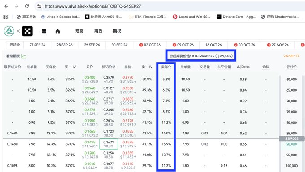305x172 pixels.
Task: Click the 仓位 column header
Action: tap(266, 67)
